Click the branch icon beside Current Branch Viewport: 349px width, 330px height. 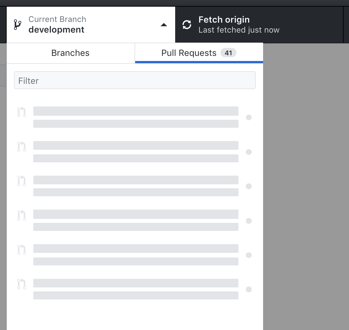[x=17, y=25]
